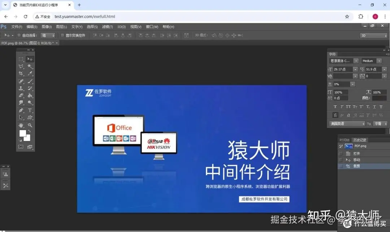This screenshot has width=390, height=232.
Task: Open the tracking dropdown showing 0
Action: point(385,76)
